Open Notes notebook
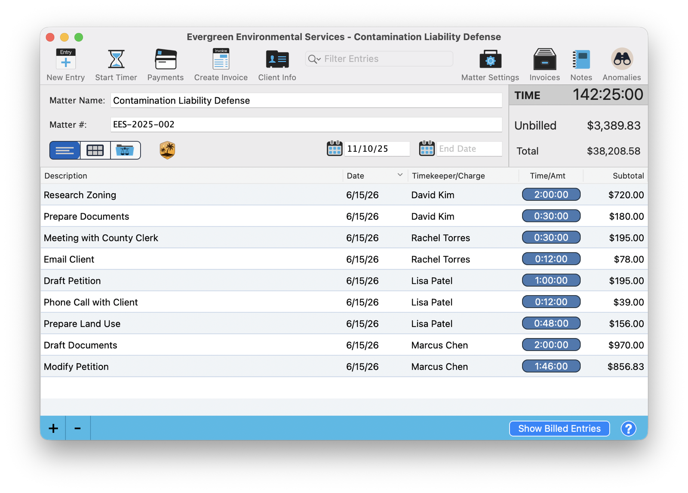 tap(581, 64)
